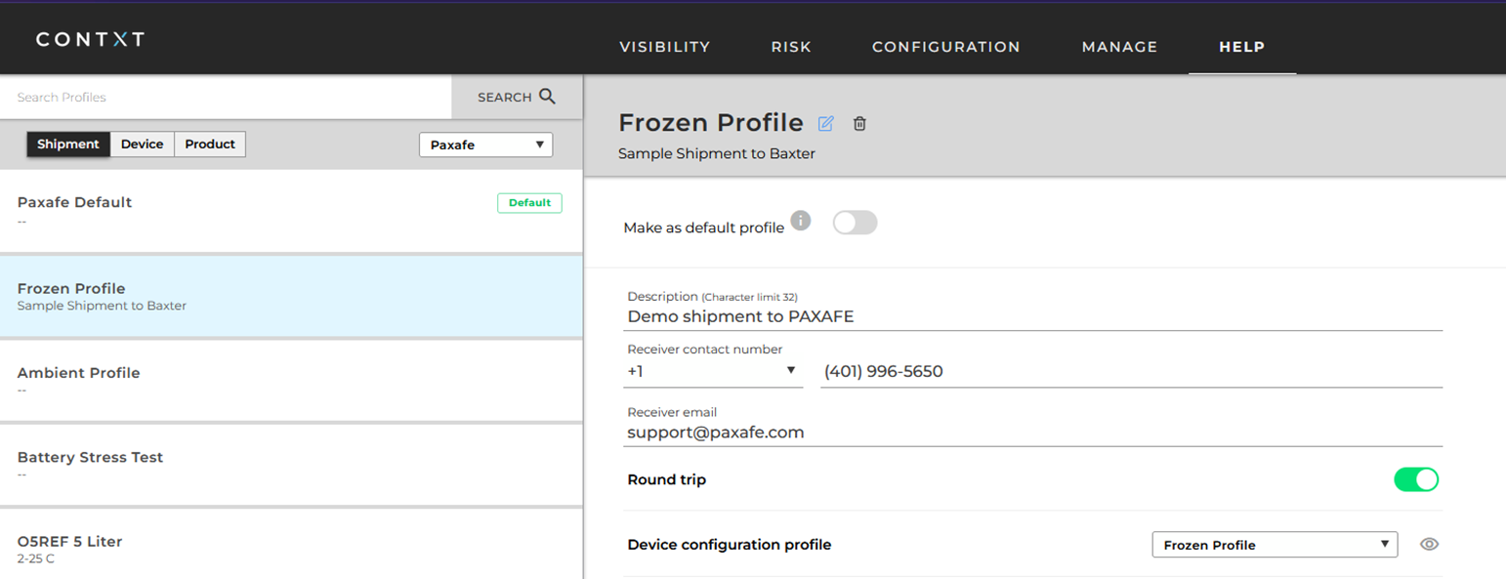Open the Paxafe organization dropdown
Image resolution: width=1506 pixels, height=579 pixels.
click(485, 145)
